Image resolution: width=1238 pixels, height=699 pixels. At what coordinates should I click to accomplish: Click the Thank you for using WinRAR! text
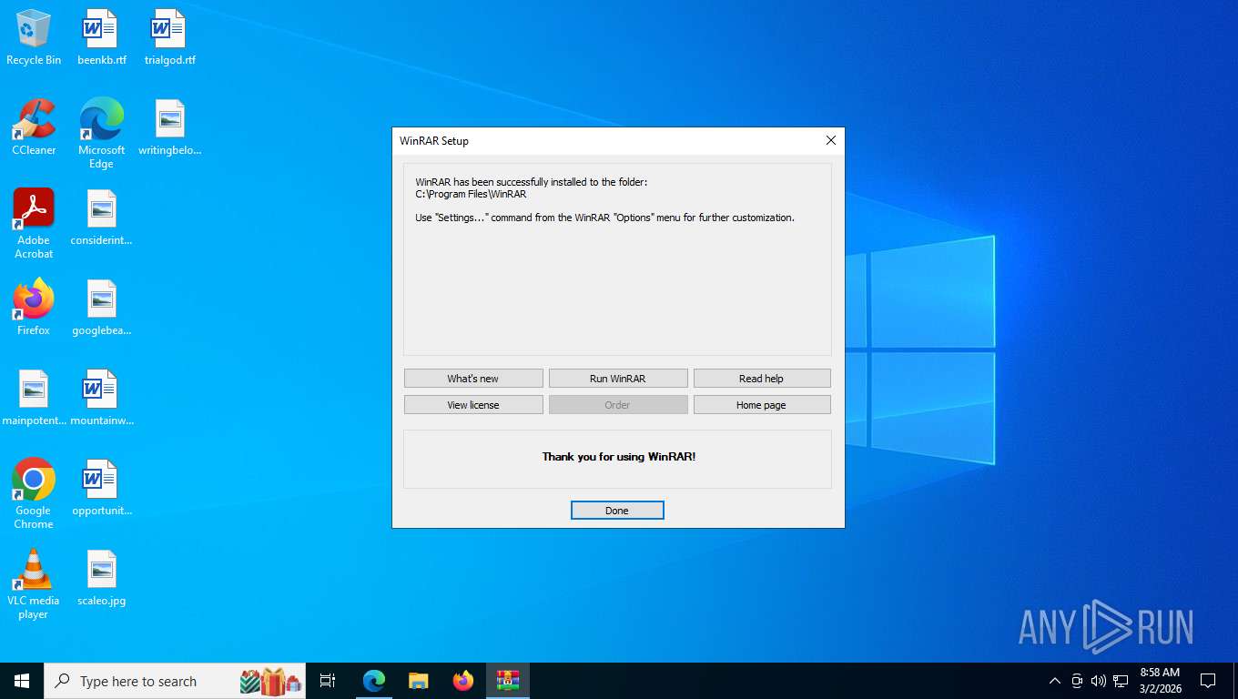(x=619, y=457)
